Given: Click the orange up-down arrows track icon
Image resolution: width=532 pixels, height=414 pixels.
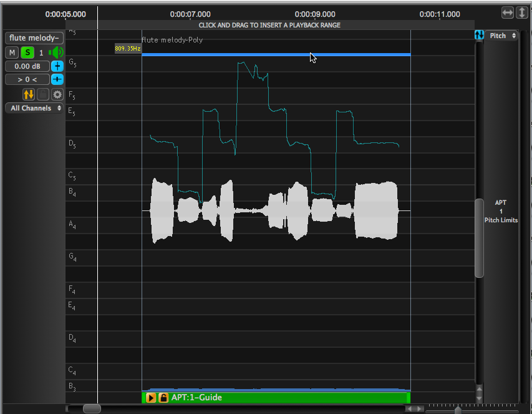Looking at the screenshot, I should pyautogui.click(x=29, y=94).
